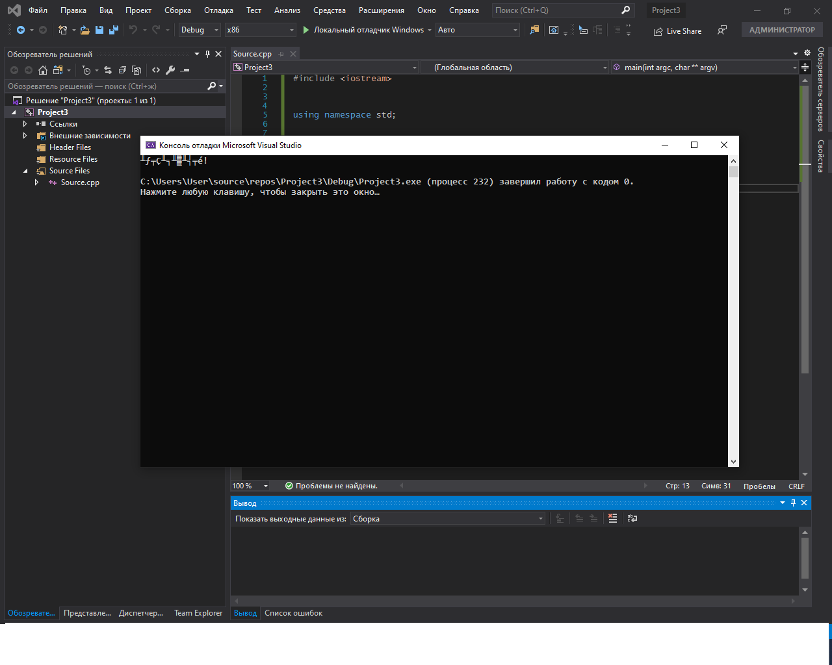
Task: Toggle Preview Selected Items in Solution Explorer
Action: tap(185, 70)
